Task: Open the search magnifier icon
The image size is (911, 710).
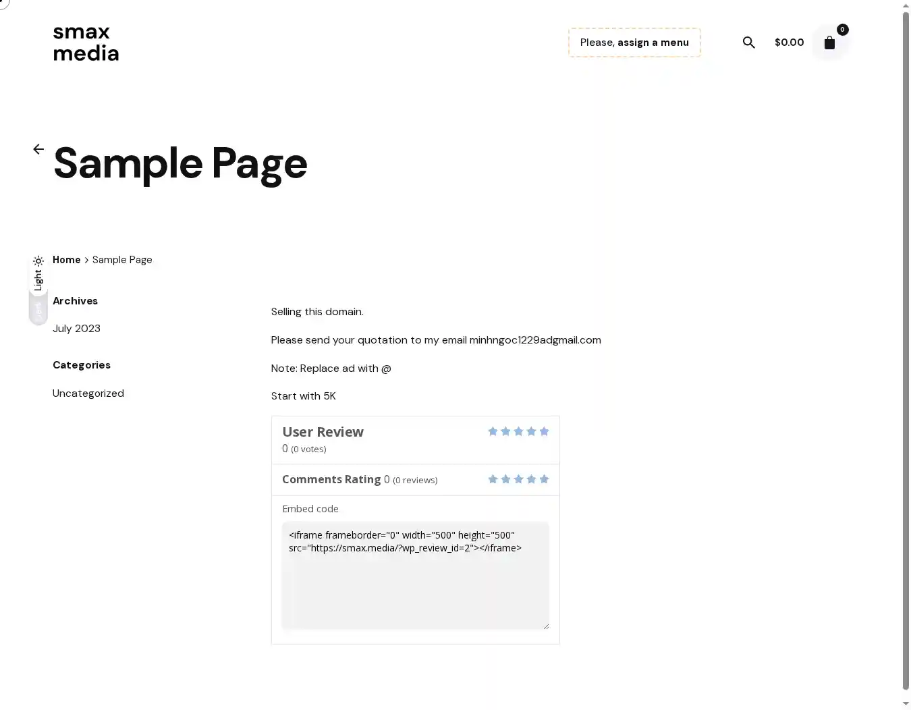Action: coord(748,43)
